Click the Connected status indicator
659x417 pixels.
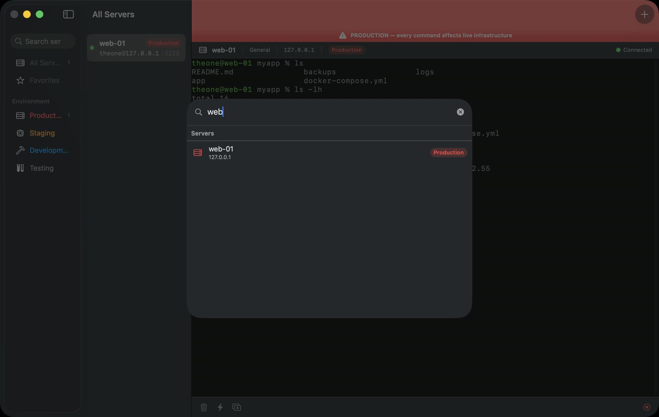click(x=634, y=50)
